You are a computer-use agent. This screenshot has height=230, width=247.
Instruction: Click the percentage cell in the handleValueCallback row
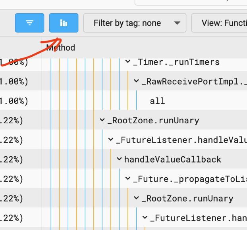[x=14, y=159]
